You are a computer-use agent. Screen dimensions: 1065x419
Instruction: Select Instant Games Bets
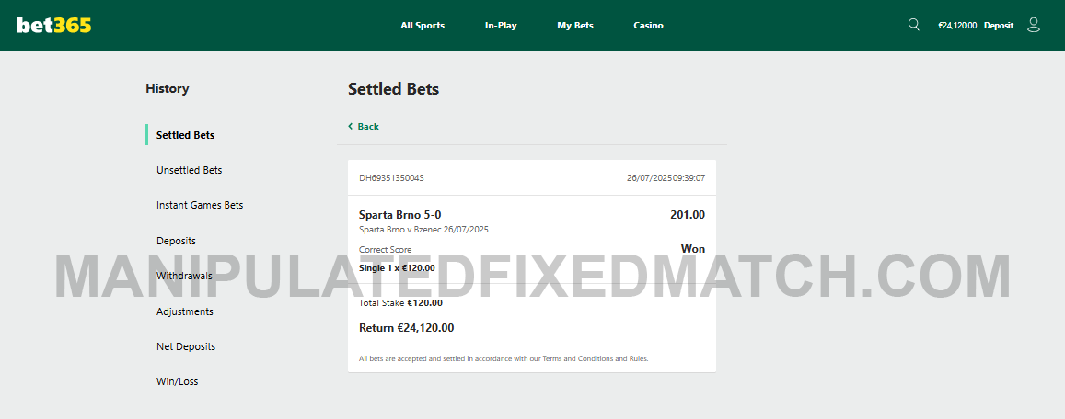(x=200, y=205)
